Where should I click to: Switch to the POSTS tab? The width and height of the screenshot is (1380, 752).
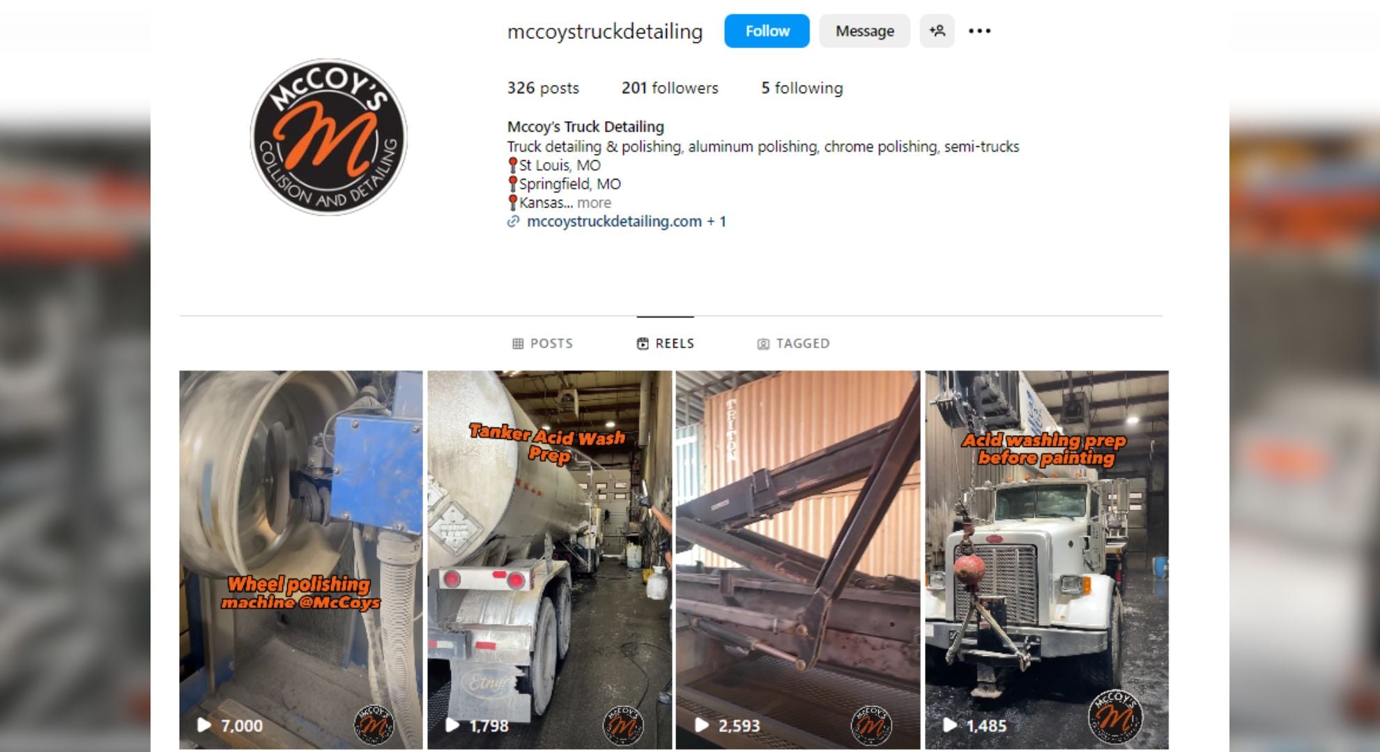click(x=542, y=343)
